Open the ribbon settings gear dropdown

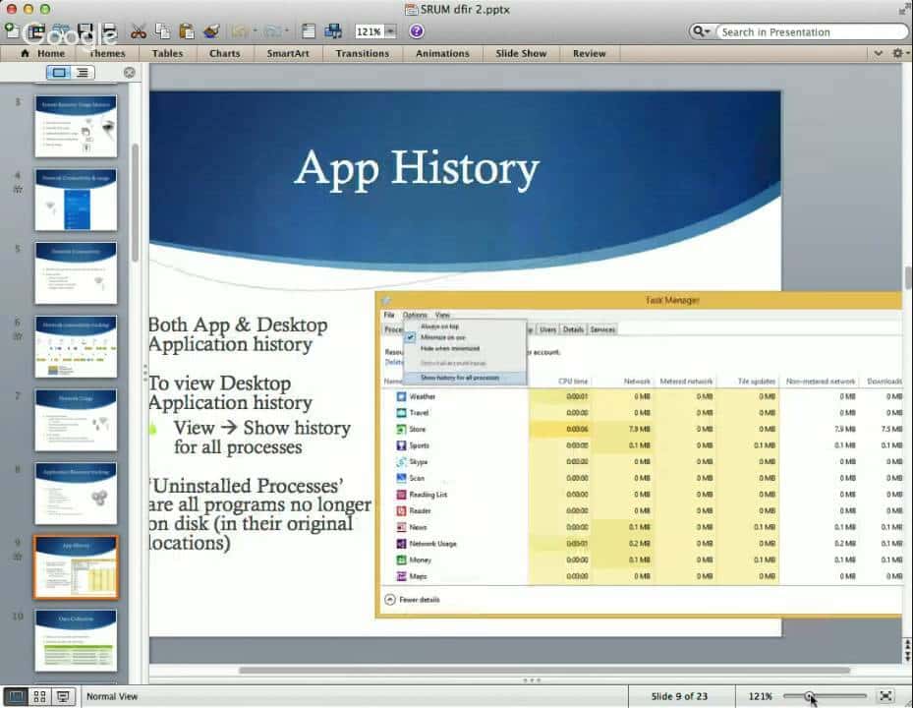[x=897, y=53]
